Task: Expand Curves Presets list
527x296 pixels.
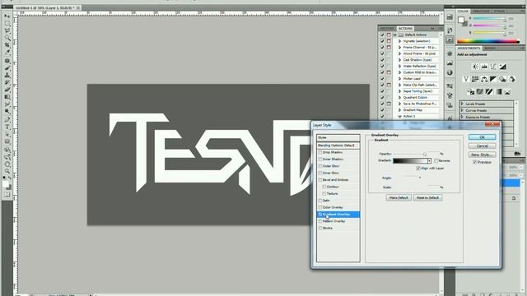Action: coord(463,110)
